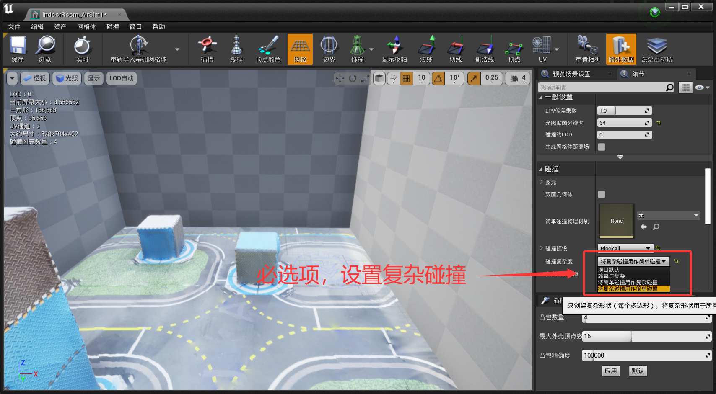Click 凸包精确度 slider field
Viewport: 716px width, 394px height.
tap(647, 355)
